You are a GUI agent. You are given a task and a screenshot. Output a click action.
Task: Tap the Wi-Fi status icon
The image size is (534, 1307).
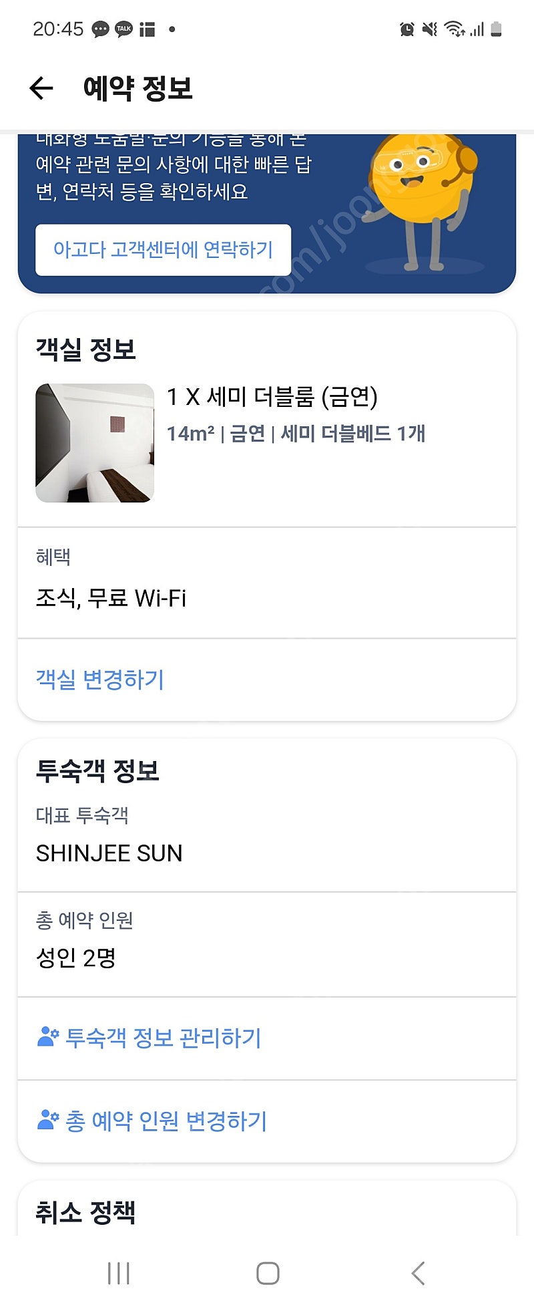pos(454,29)
